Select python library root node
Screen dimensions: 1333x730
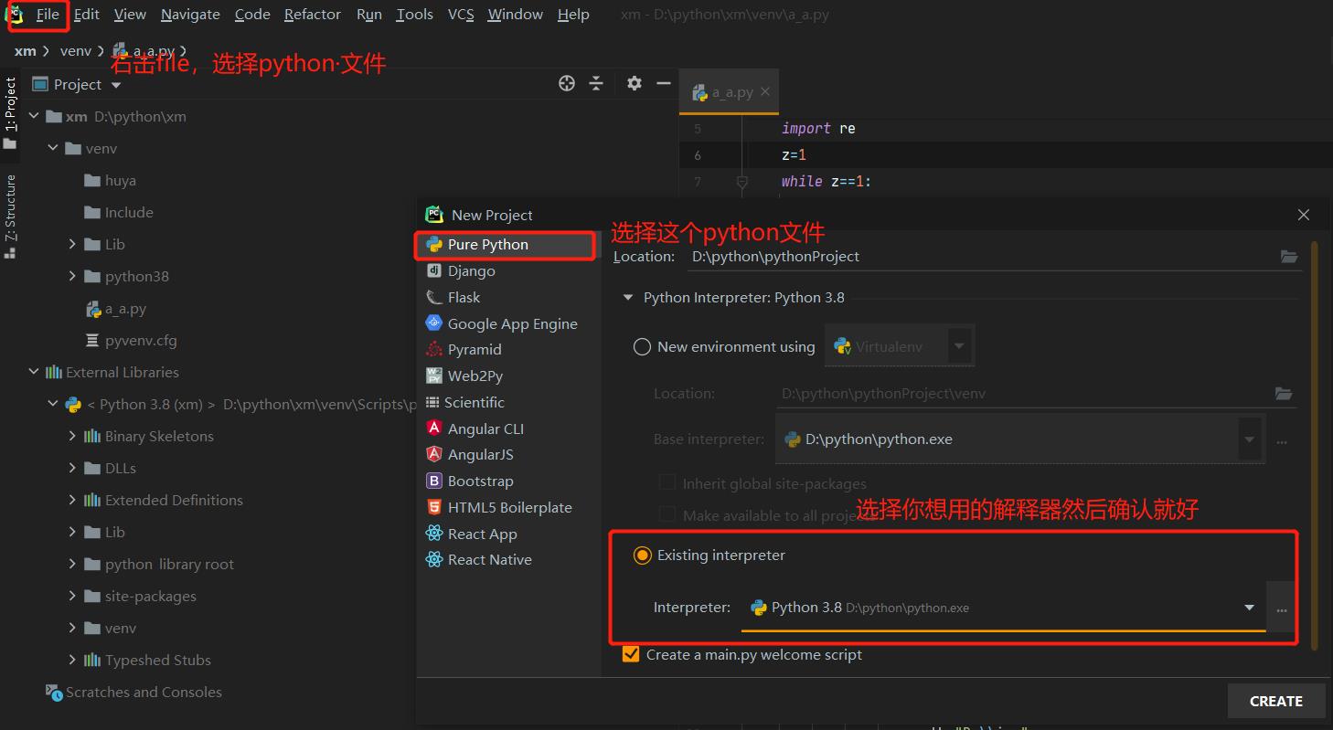tap(169, 565)
